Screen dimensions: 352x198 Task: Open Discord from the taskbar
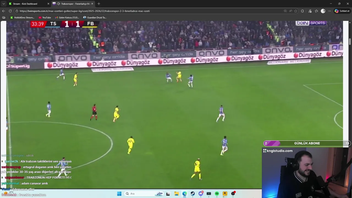pyautogui.click(x=201, y=194)
